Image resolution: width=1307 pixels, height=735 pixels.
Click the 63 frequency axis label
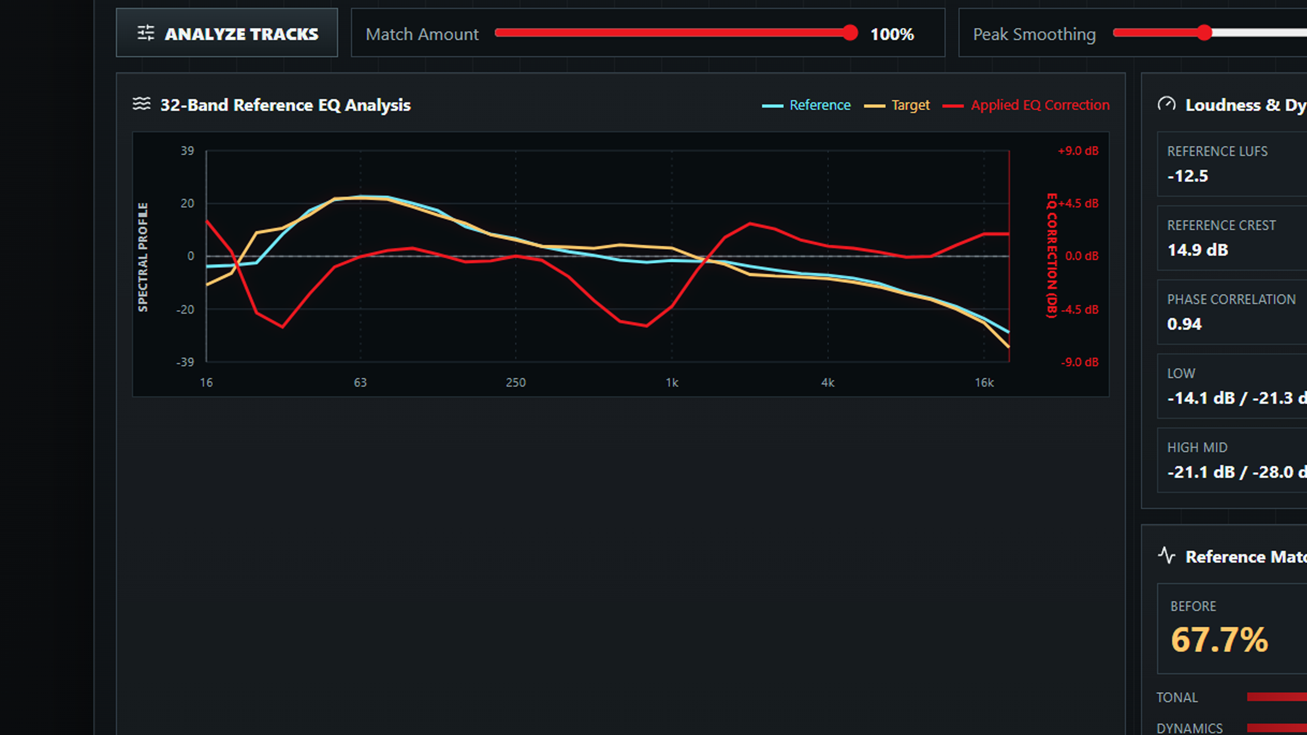click(x=360, y=382)
